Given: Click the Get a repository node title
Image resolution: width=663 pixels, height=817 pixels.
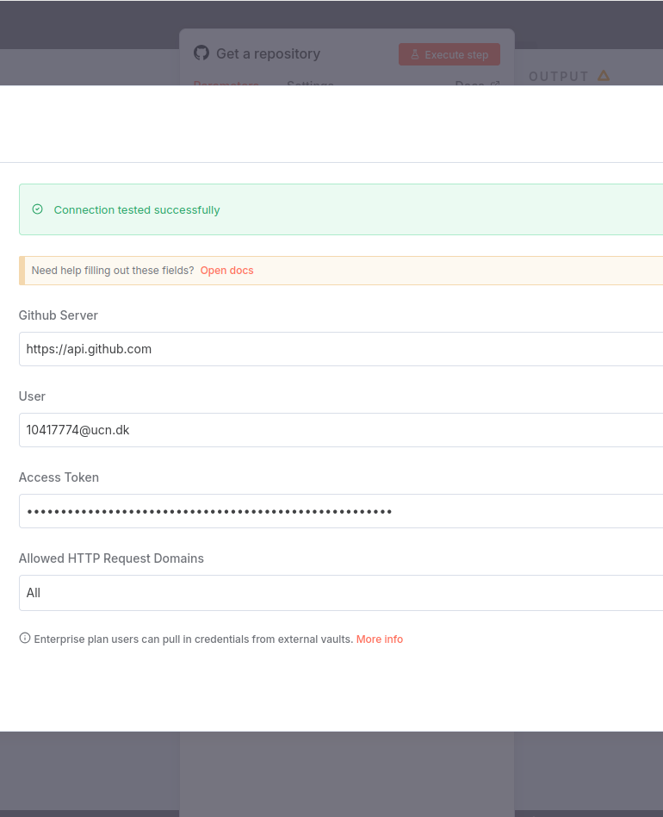Looking at the screenshot, I should click(x=268, y=53).
